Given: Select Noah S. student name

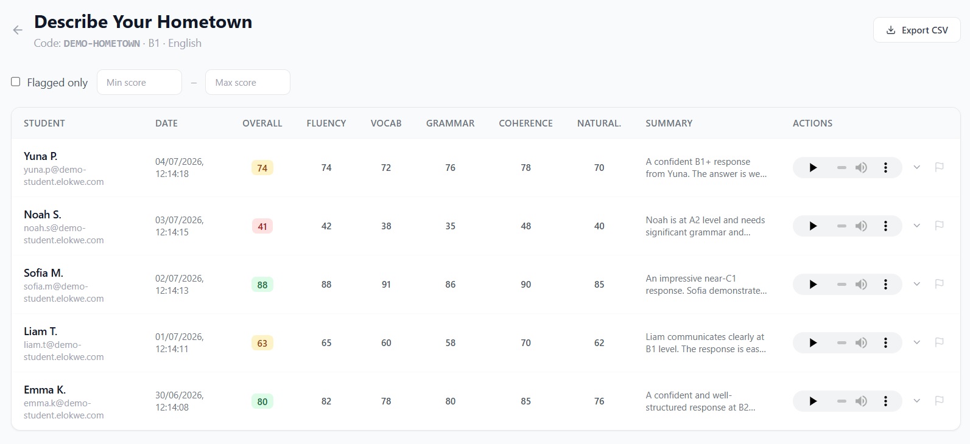Looking at the screenshot, I should tap(43, 215).
